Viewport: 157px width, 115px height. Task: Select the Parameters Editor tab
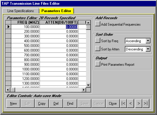click(x=56, y=11)
